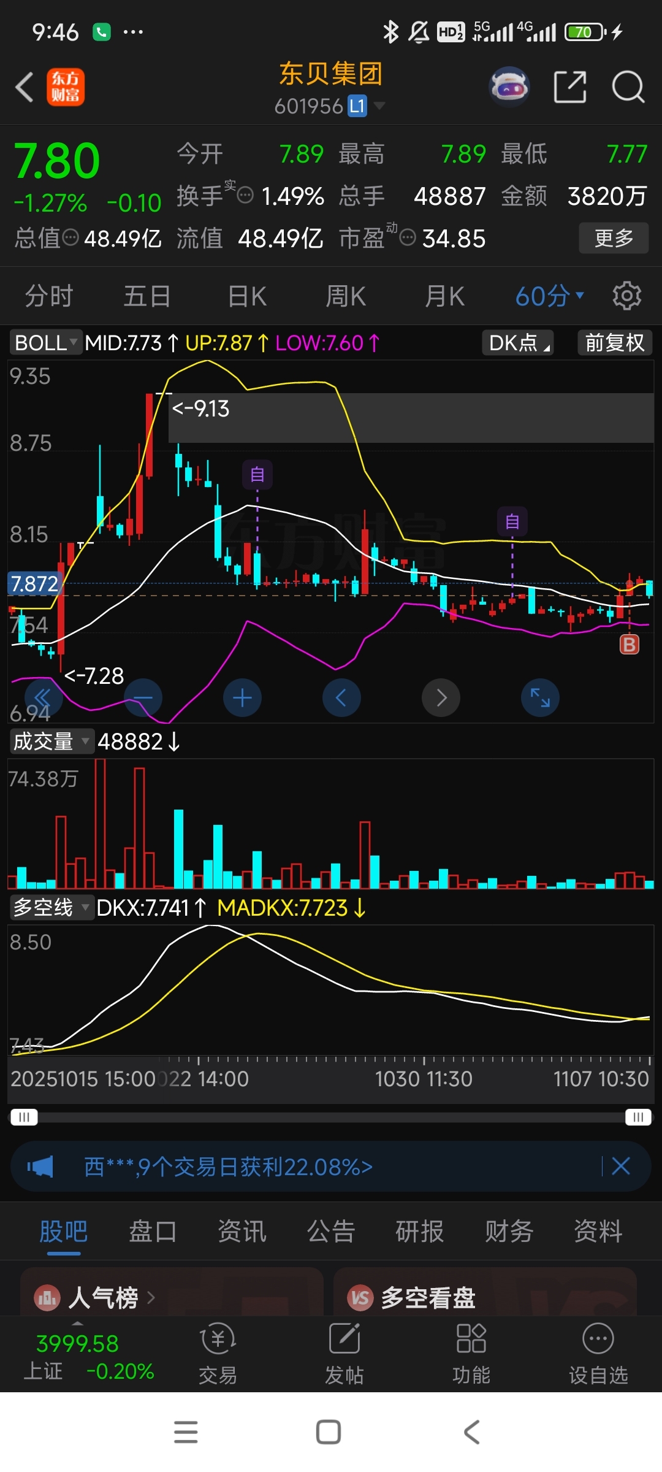662x1472 pixels.
Task: Tap 更多 to show more quote data
Action: (614, 238)
